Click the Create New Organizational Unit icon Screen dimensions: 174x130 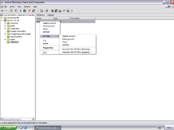pos(60,11)
